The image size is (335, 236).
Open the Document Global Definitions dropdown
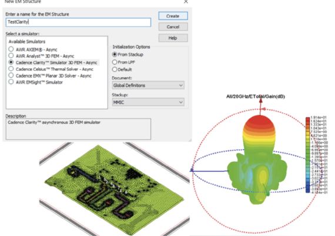point(148,85)
